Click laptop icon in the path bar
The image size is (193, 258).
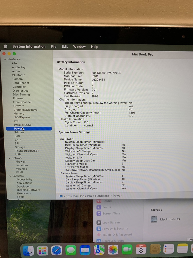[61, 196]
